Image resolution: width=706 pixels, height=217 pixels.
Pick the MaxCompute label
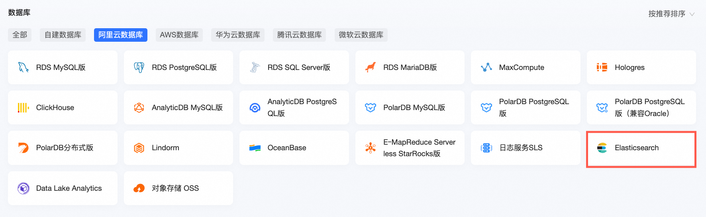(522, 68)
